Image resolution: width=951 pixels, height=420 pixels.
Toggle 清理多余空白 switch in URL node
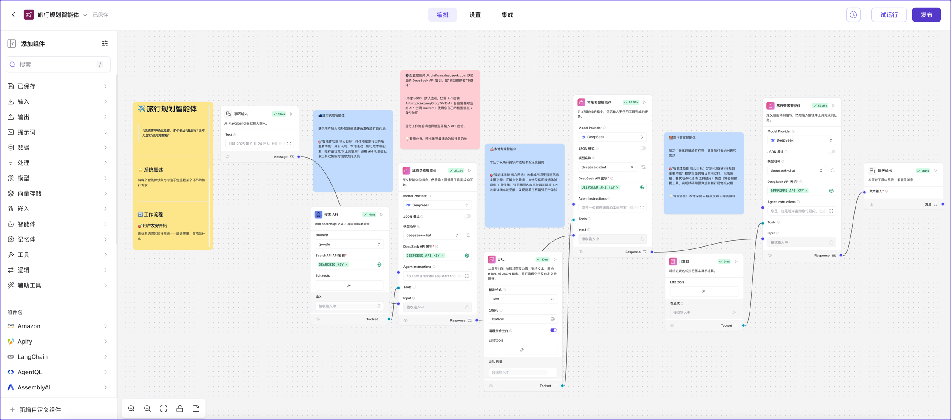pos(553,331)
